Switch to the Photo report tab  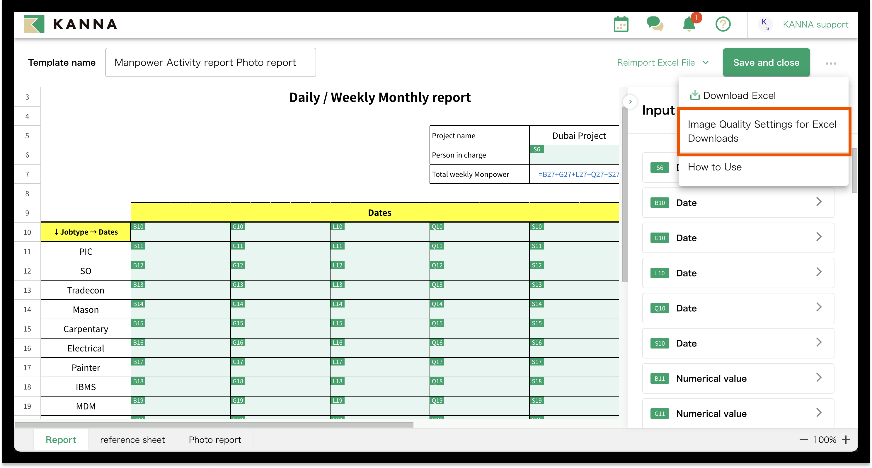click(214, 440)
